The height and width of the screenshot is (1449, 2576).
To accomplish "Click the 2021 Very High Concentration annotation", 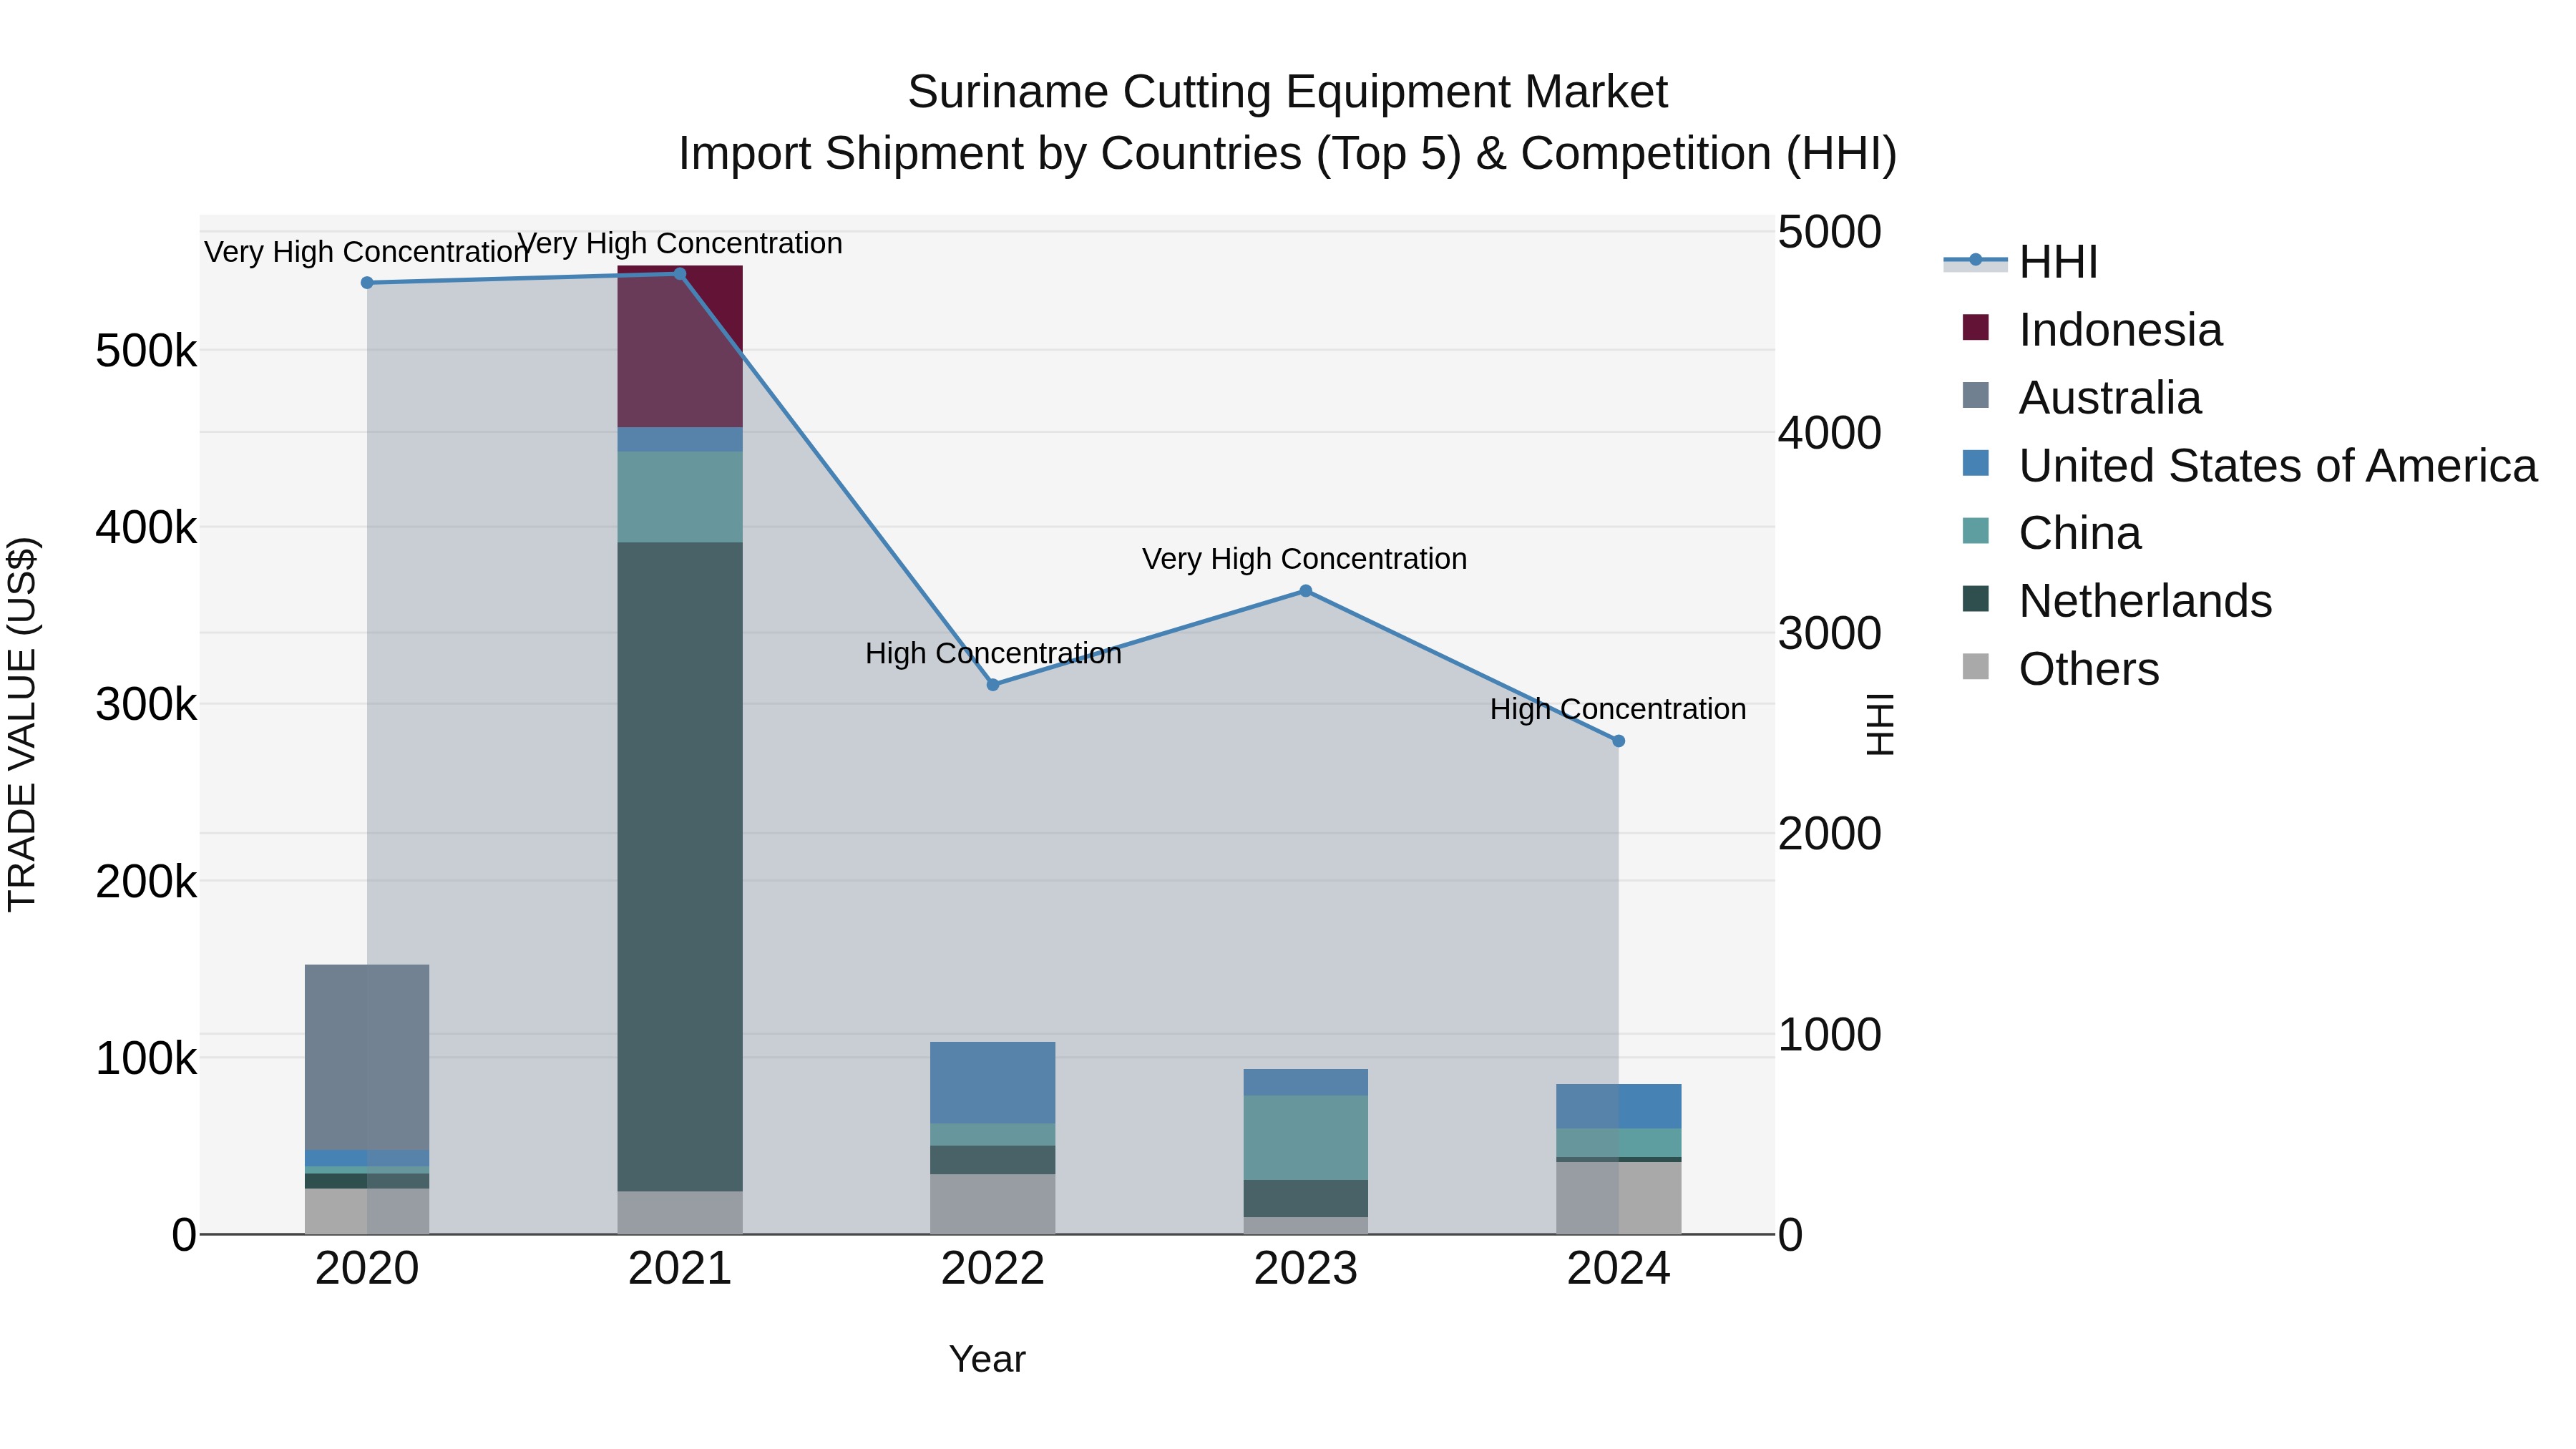I will 680,243.
